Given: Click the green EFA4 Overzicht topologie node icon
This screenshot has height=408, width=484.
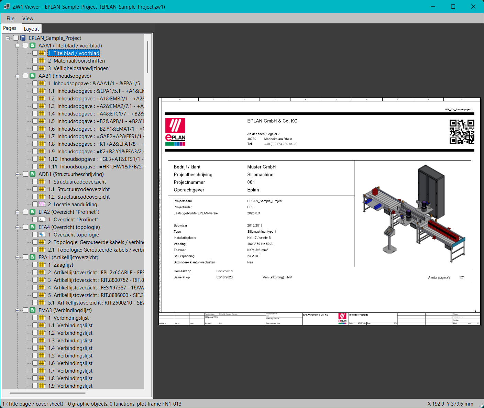Looking at the screenshot, I should (x=33, y=227).
